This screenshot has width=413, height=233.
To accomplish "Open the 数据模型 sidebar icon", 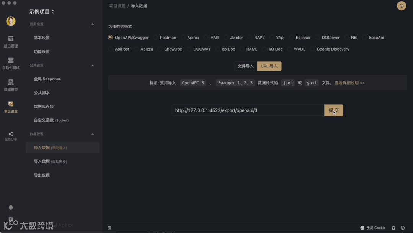I will tap(11, 85).
